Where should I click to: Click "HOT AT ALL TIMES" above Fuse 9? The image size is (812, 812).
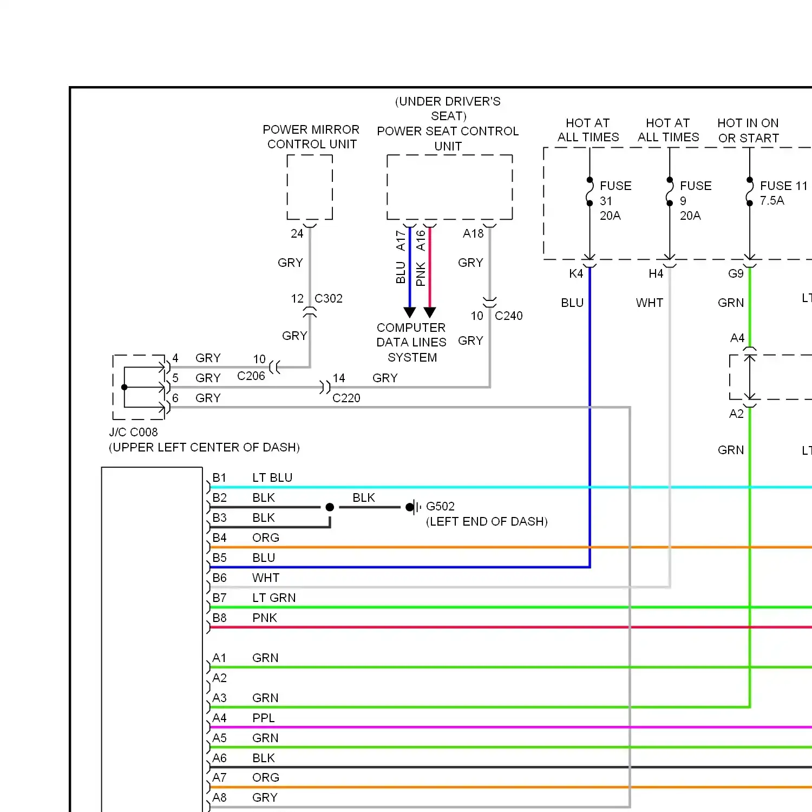[x=669, y=130]
